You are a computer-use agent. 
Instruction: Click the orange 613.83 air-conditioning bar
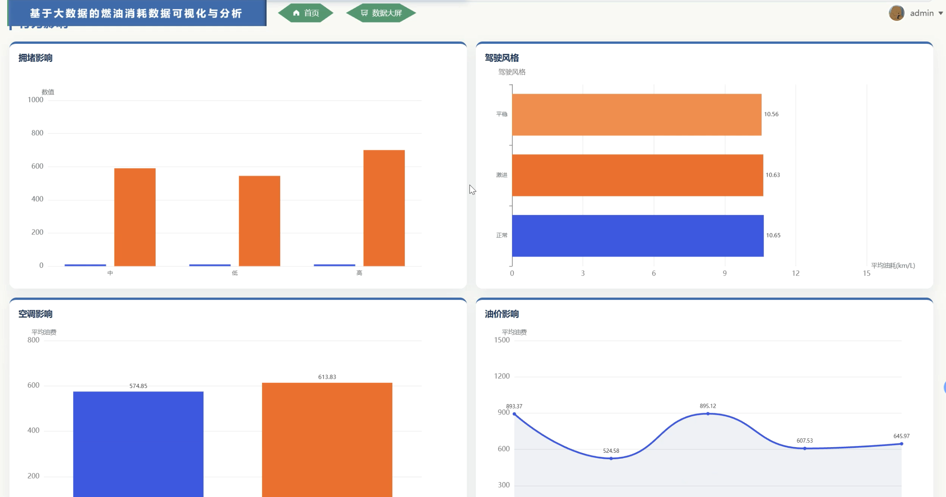point(327,439)
